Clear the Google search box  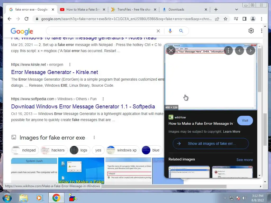[x=158, y=31]
